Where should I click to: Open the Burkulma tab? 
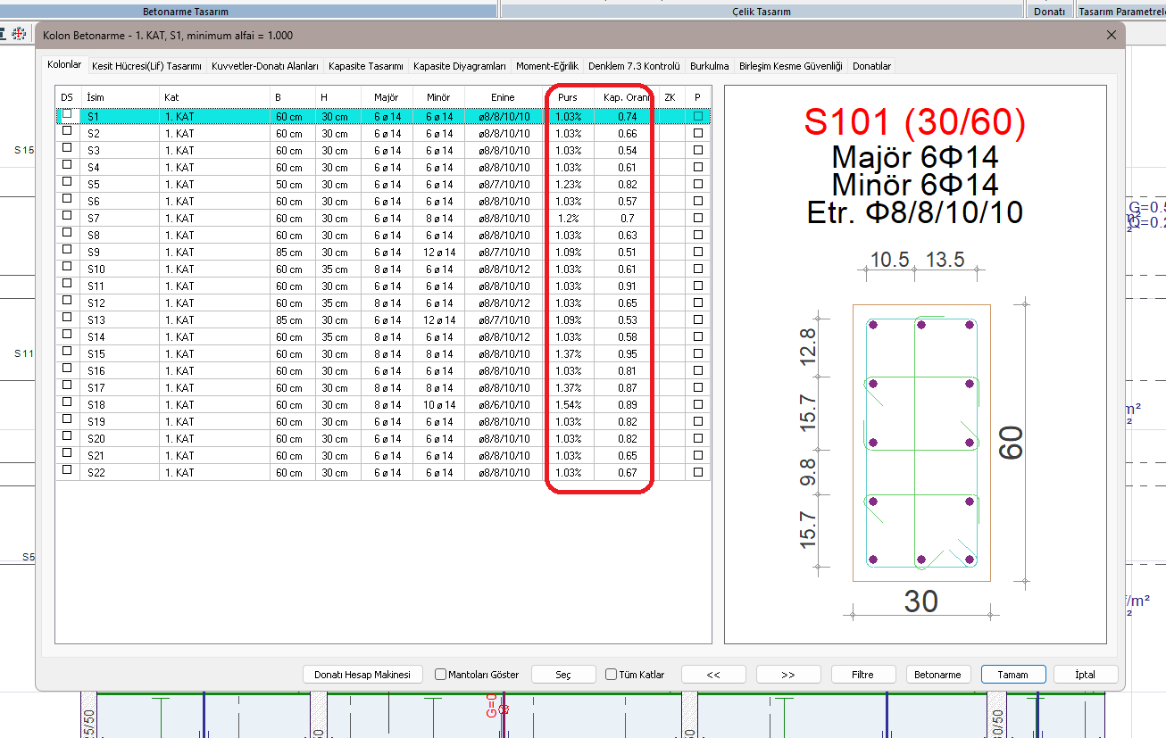click(709, 66)
